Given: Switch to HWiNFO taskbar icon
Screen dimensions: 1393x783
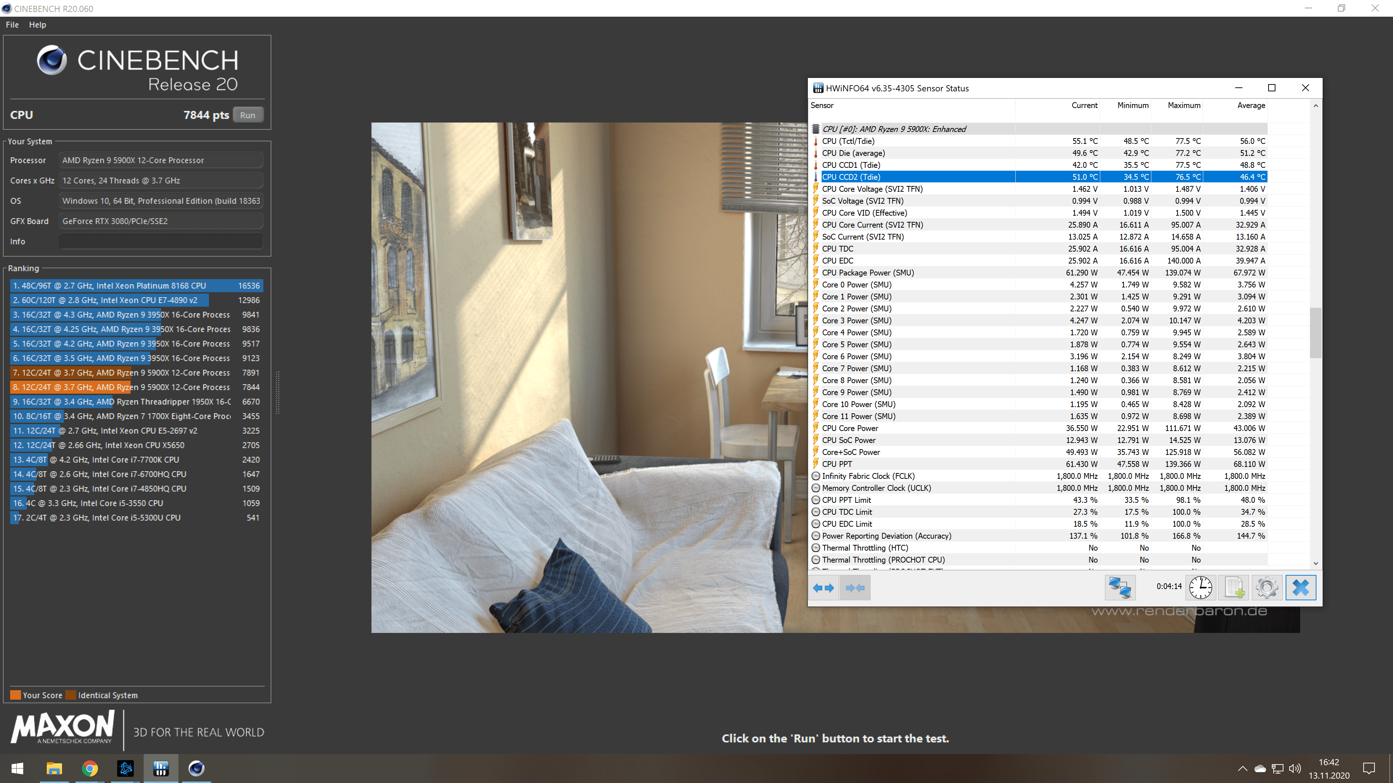Looking at the screenshot, I should [161, 768].
